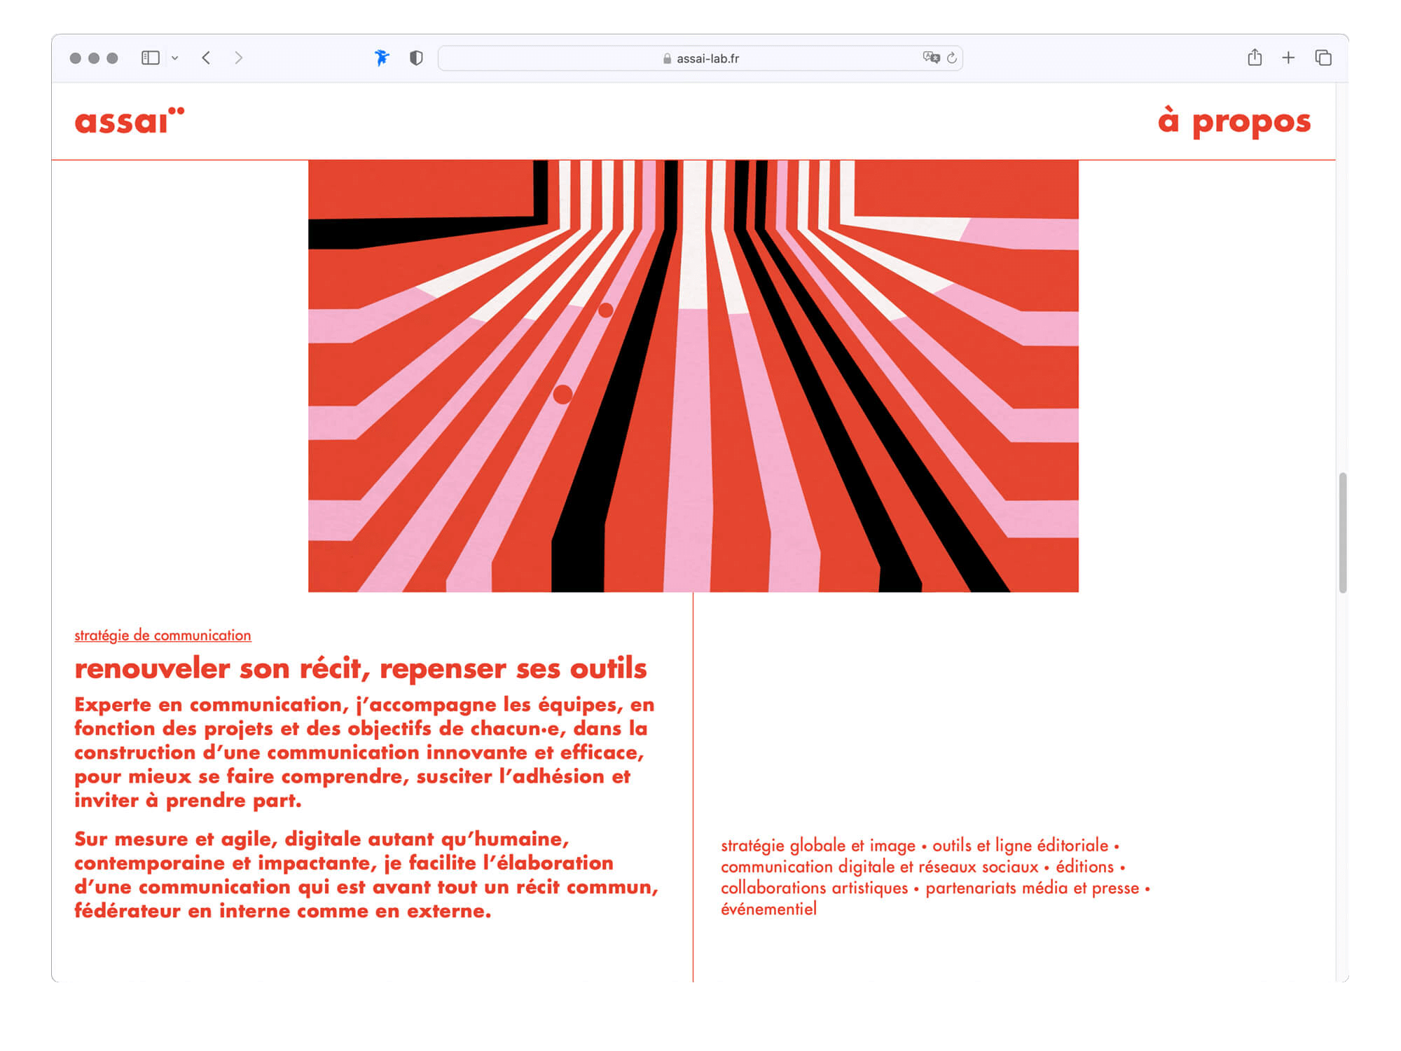
Task: Click the services list starting stratégie globale et image
Action: point(935,877)
